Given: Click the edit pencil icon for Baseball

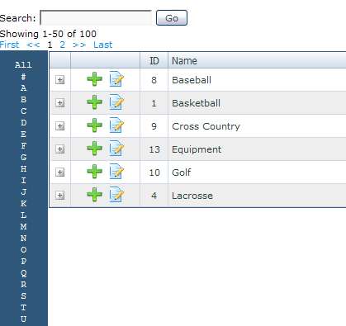Looking at the screenshot, I should 116,79.
